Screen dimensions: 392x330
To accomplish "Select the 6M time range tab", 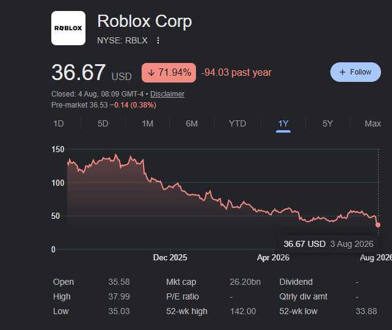I will click(192, 123).
